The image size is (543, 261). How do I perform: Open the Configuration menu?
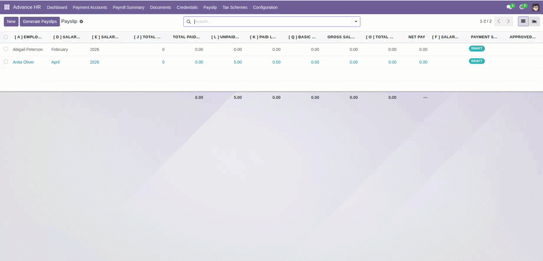pos(265,7)
